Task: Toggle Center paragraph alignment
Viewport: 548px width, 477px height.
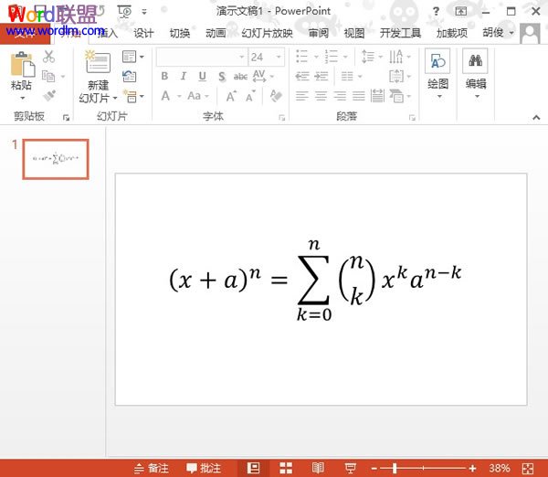Action: point(321,96)
